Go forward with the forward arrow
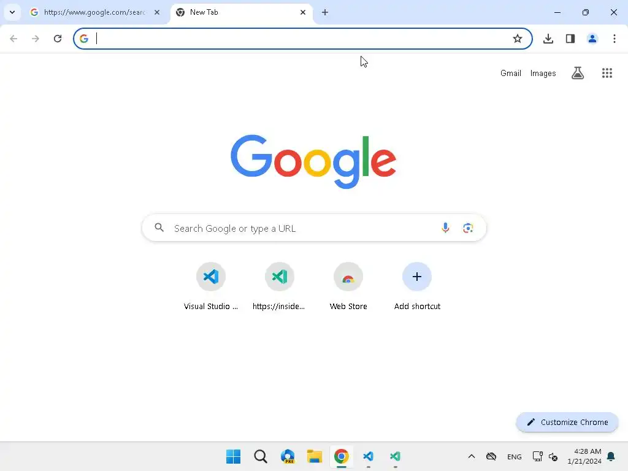Viewport: 628px width, 471px height. 35,39
